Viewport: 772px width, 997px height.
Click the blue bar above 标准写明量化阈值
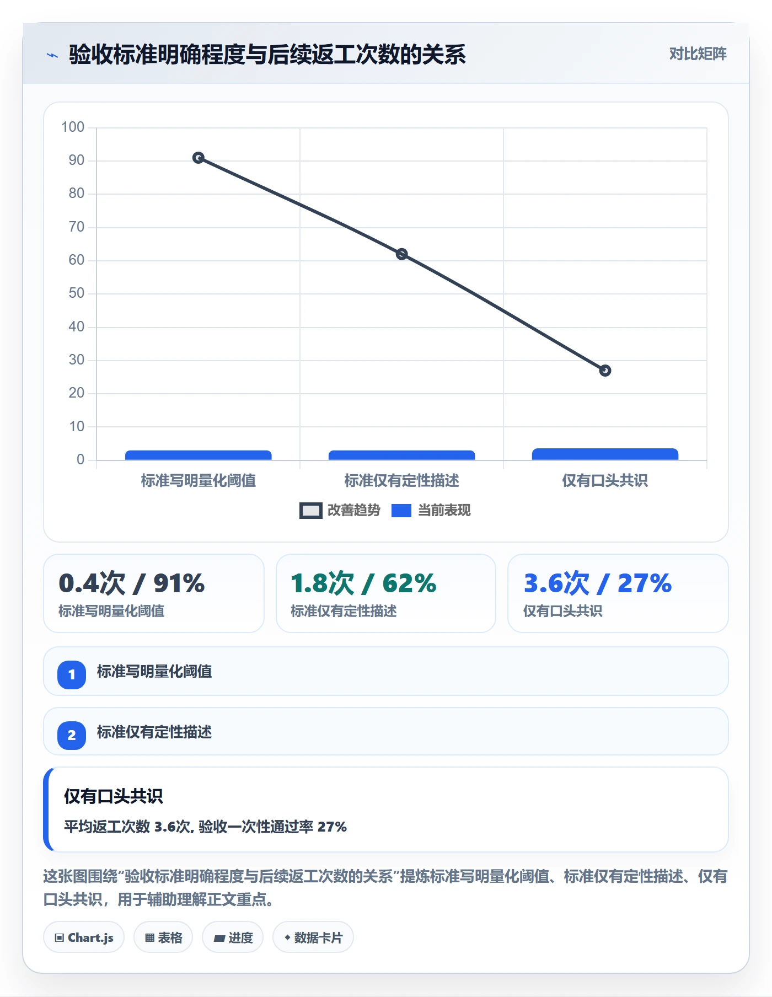point(199,455)
